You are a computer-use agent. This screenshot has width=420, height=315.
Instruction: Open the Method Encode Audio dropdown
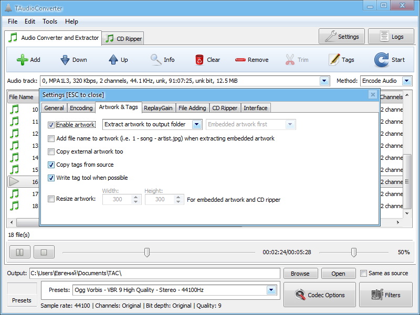click(407, 81)
